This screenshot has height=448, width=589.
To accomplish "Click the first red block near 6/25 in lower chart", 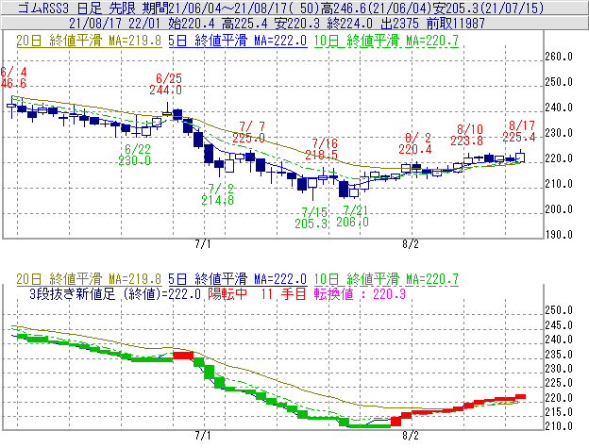I will click(x=183, y=356).
